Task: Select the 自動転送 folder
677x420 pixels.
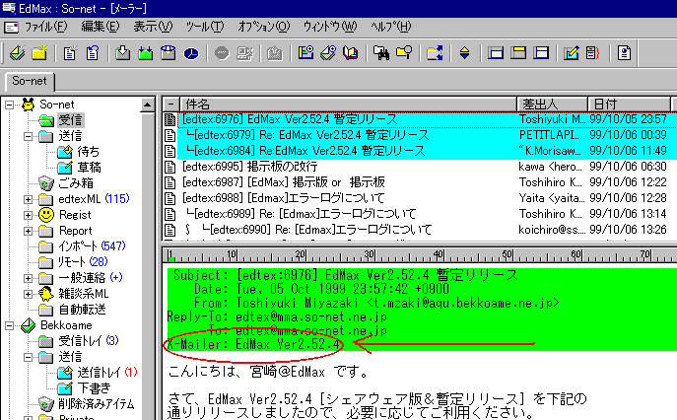Action: [x=82, y=310]
